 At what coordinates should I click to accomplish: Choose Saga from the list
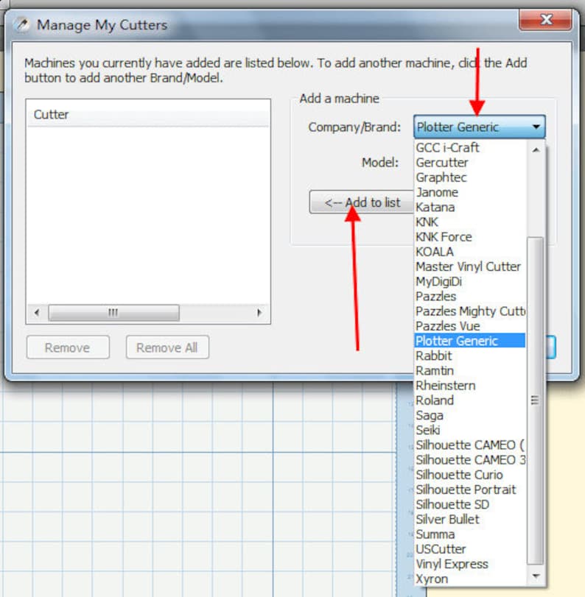tap(470, 414)
